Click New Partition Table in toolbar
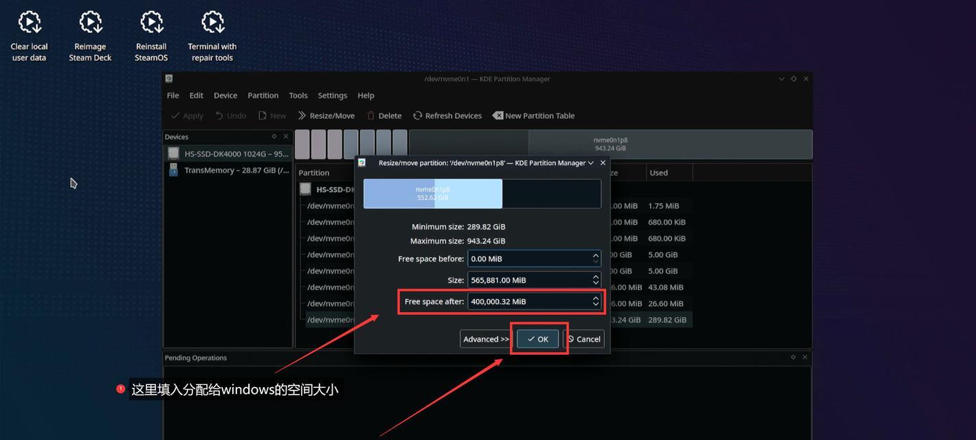This screenshot has width=976, height=440. coord(533,115)
